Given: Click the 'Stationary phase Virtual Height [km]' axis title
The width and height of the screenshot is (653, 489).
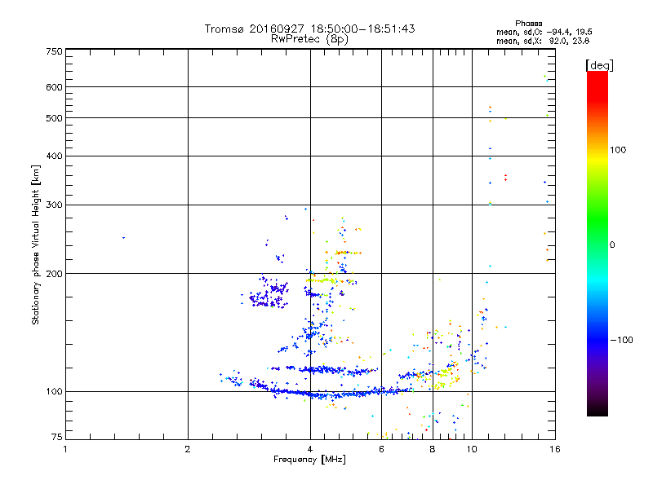Looking at the screenshot, I should click(36, 244).
